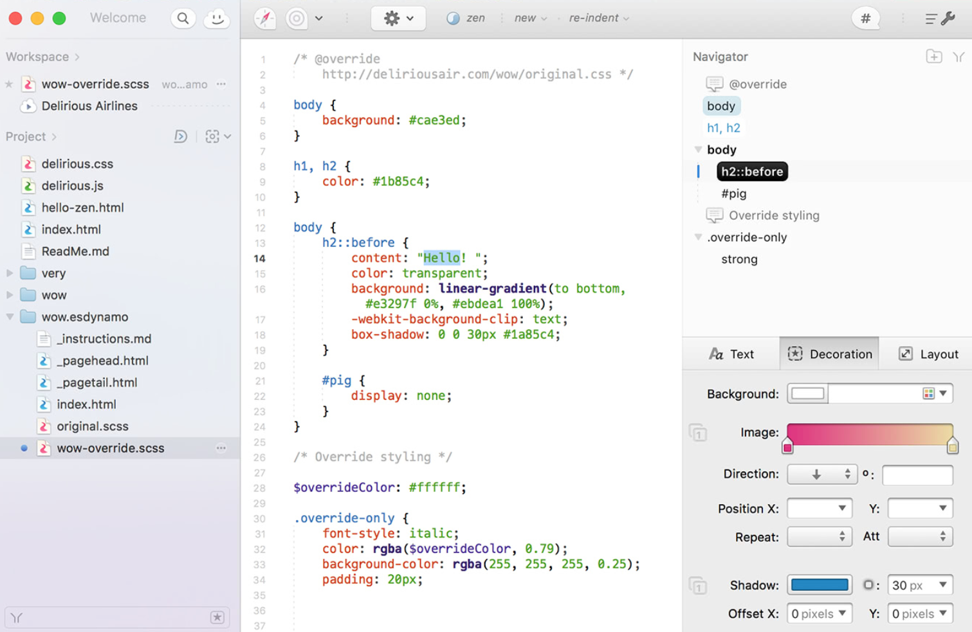
Task: Click the smiley face icon
Action: (x=217, y=19)
